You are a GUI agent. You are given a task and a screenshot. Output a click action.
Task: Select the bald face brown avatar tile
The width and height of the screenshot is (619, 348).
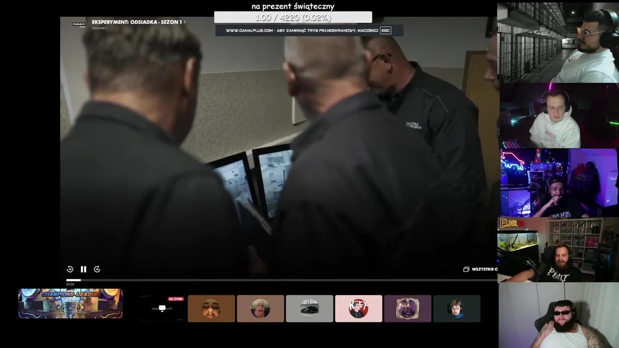pyautogui.click(x=260, y=308)
